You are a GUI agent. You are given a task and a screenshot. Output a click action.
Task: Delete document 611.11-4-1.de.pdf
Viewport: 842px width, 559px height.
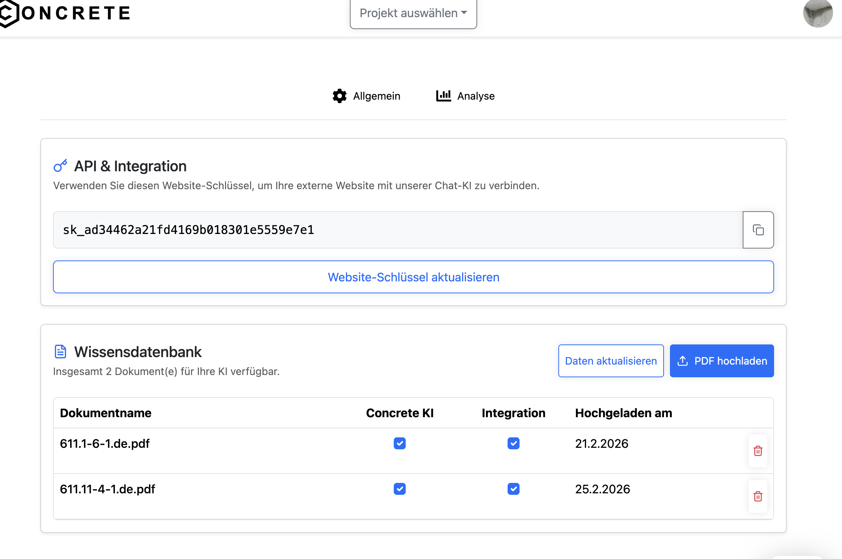[x=758, y=496]
